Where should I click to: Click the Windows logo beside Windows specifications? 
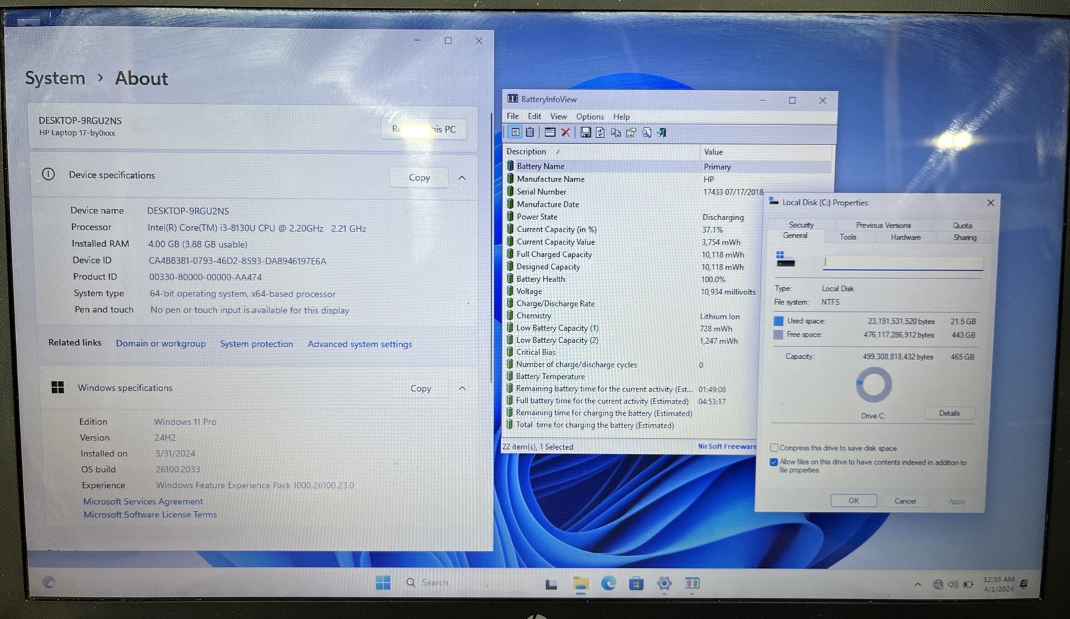58,387
